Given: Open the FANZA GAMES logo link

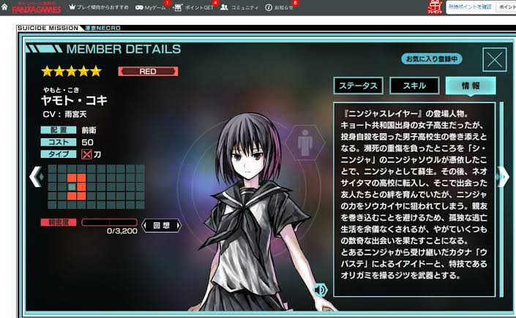Looking at the screenshot, I should 36,7.
